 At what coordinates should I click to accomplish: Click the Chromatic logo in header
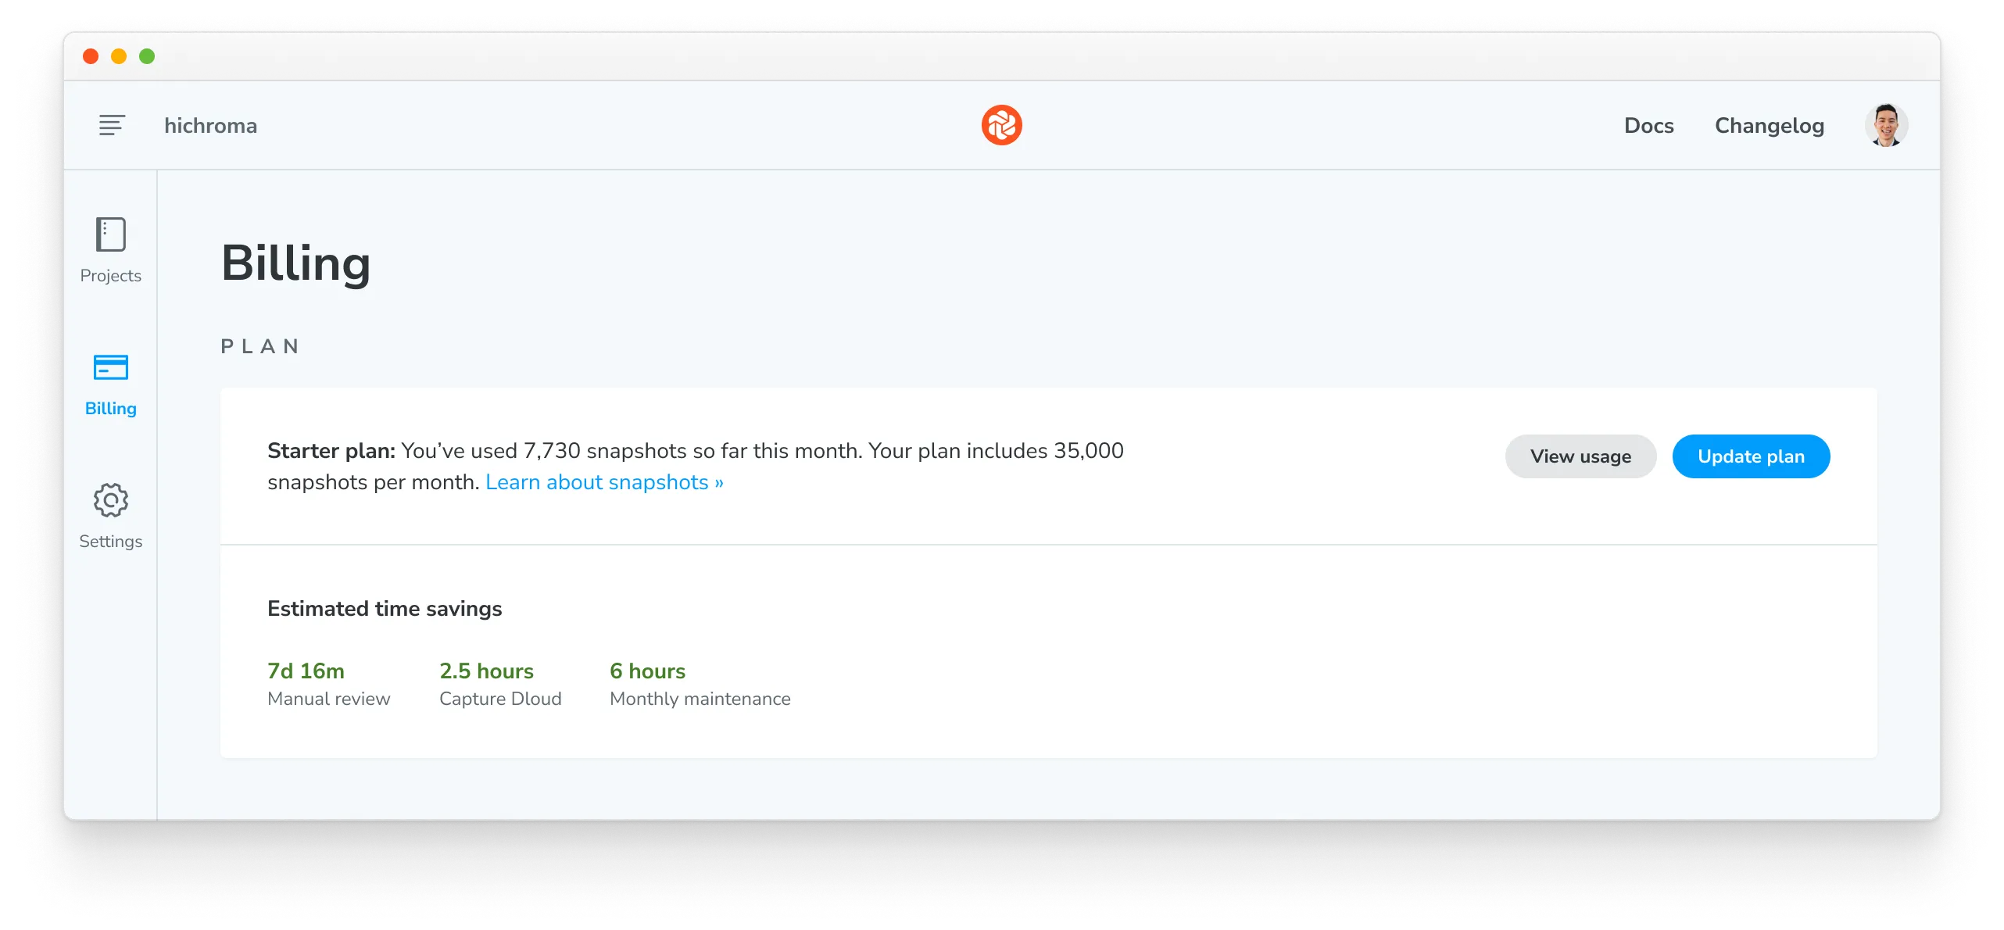tap(1001, 125)
